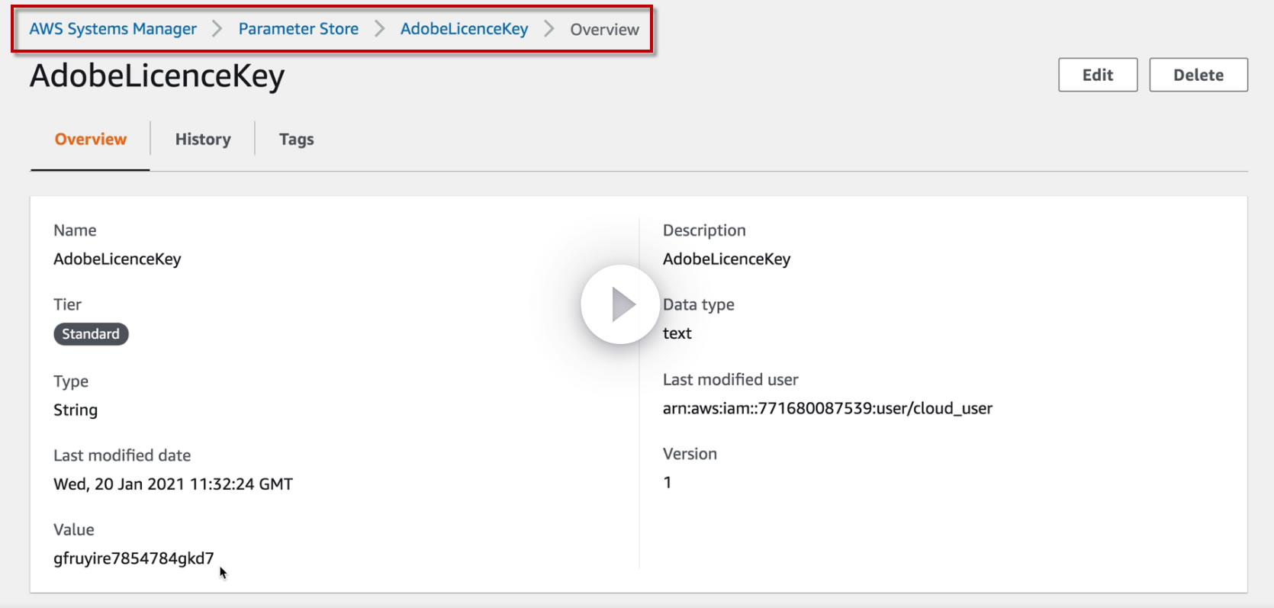Click the Name field label
The height and width of the screenshot is (608, 1274).
coord(75,230)
